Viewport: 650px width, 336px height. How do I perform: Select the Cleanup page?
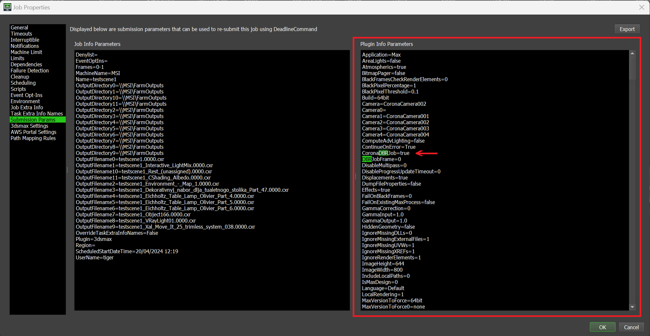(x=20, y=77)
